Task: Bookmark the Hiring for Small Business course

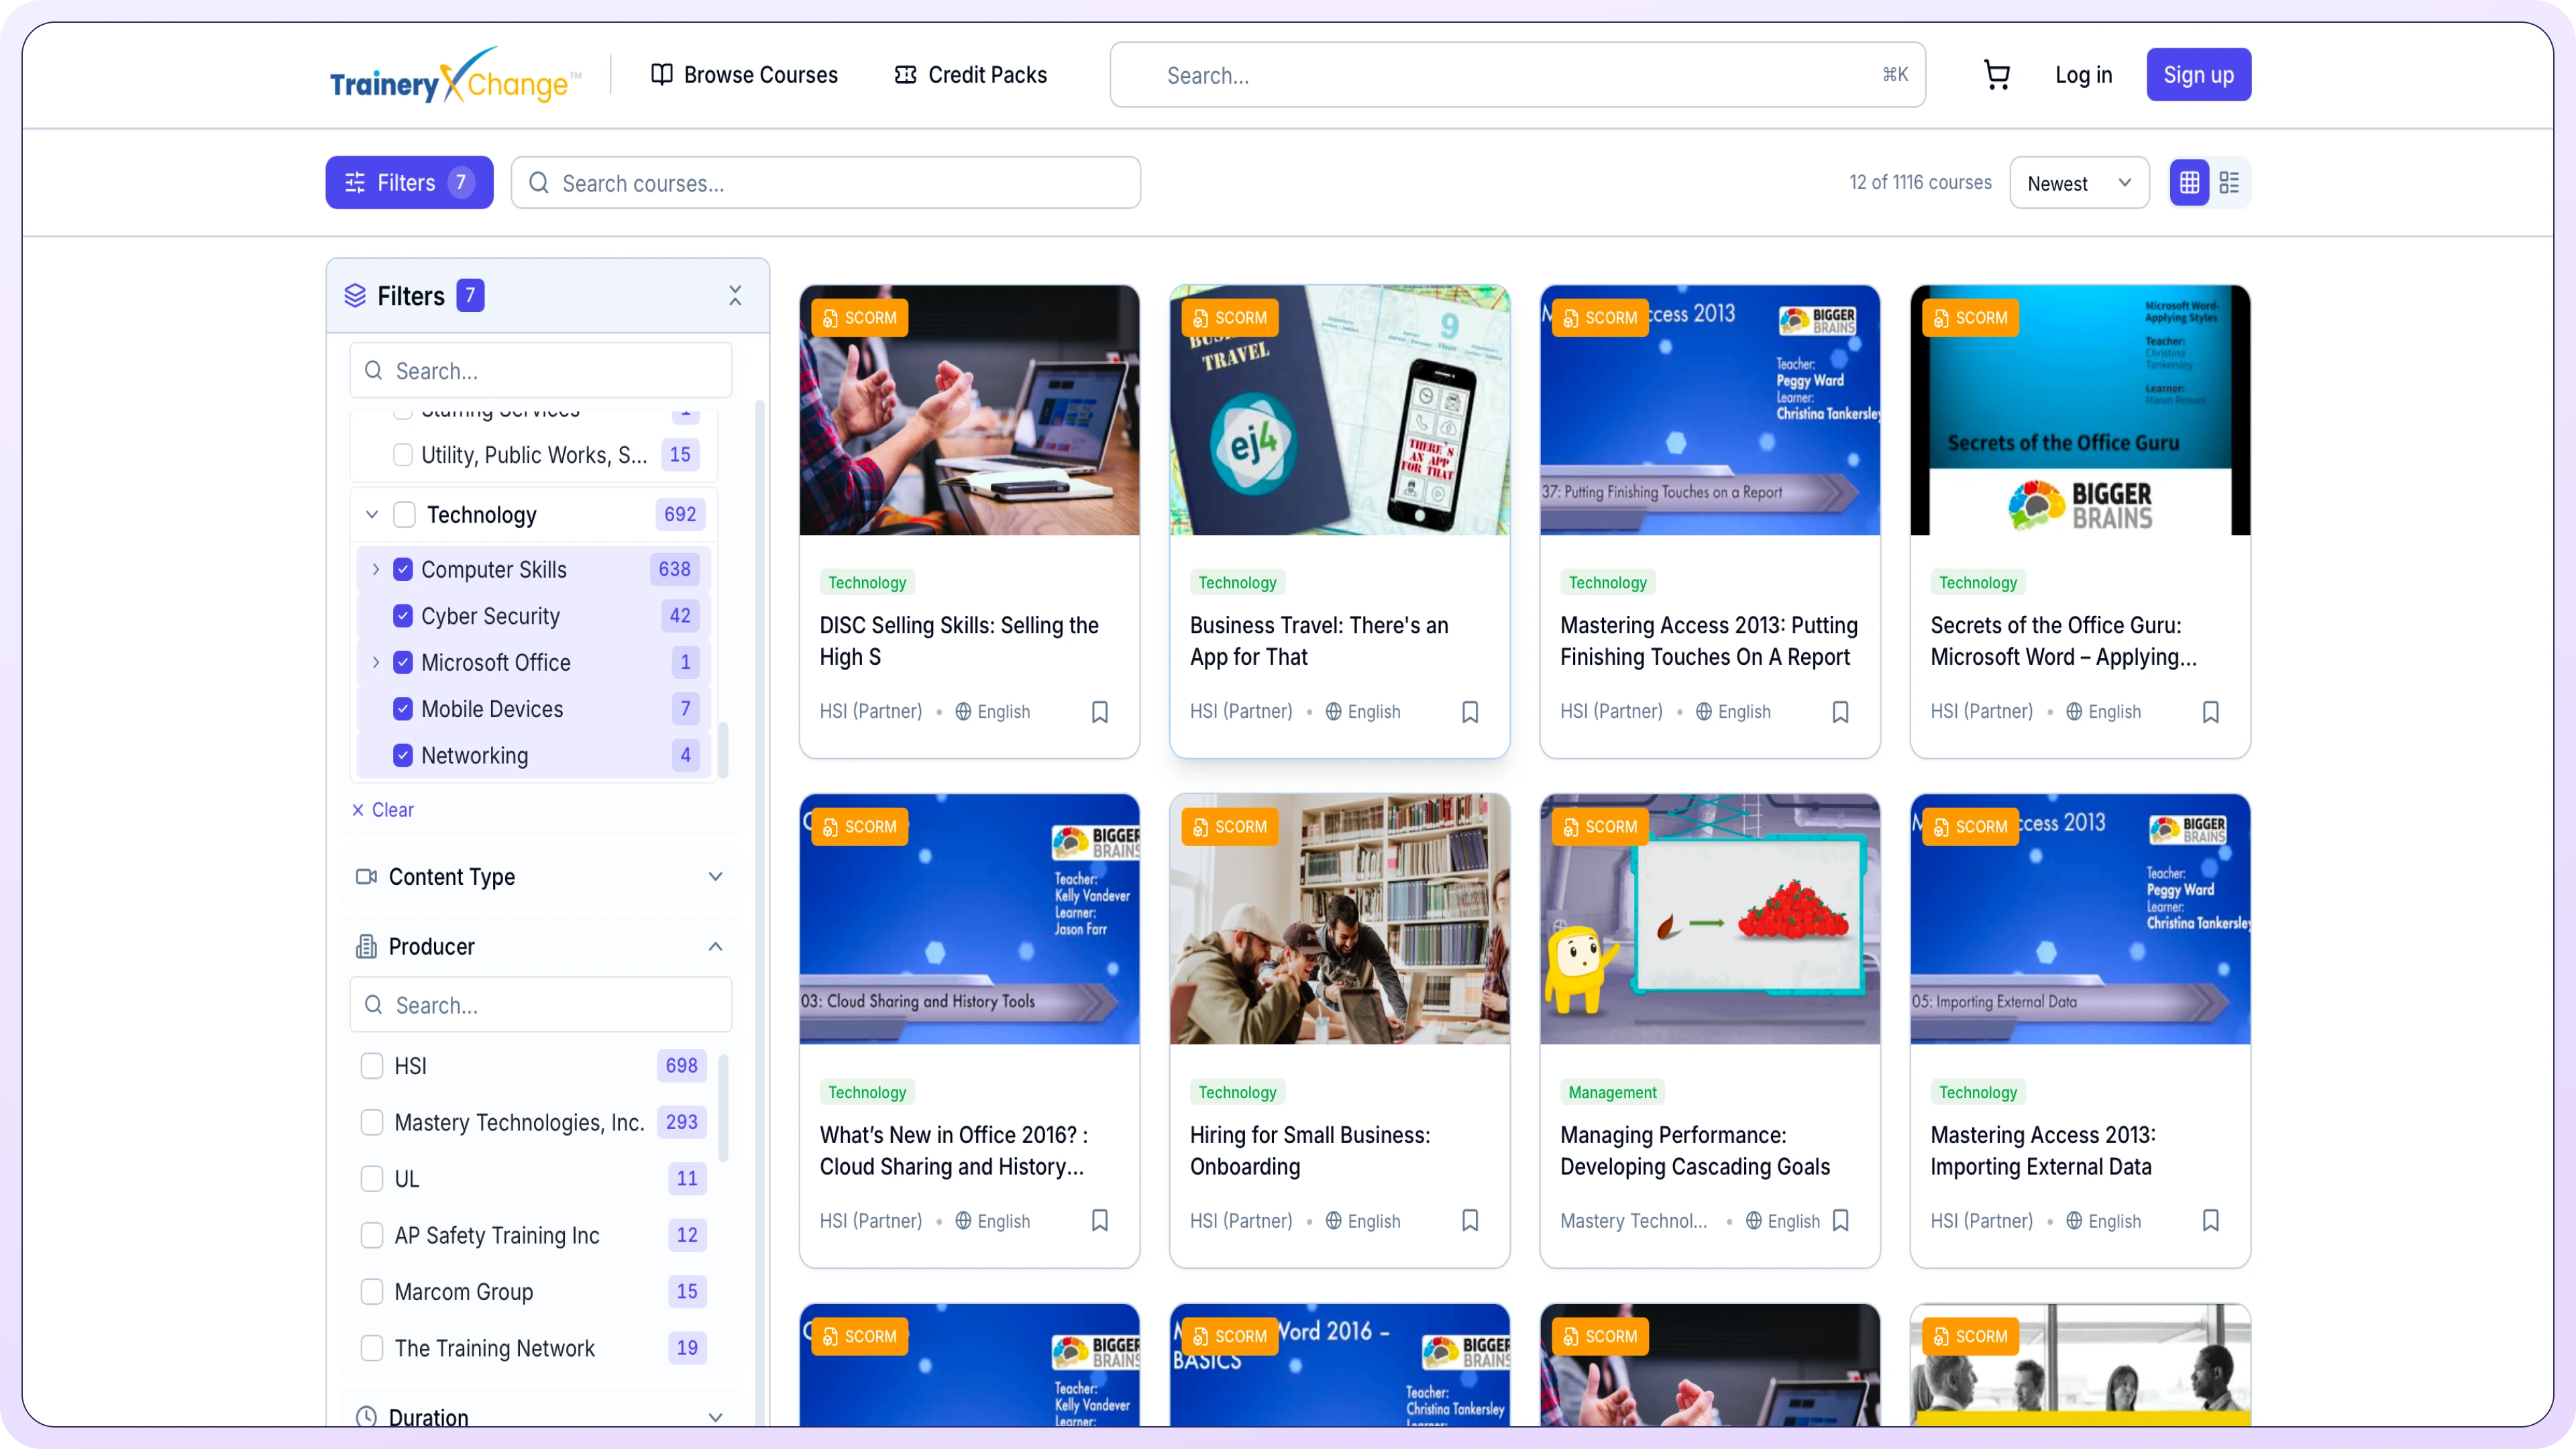Action: point(1469,1221)
